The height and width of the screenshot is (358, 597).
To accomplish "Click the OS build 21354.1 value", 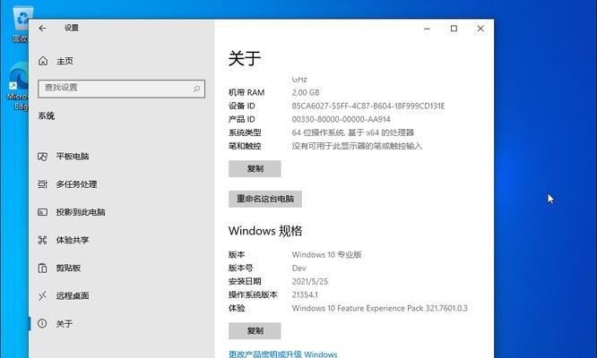I will [305, 294].
